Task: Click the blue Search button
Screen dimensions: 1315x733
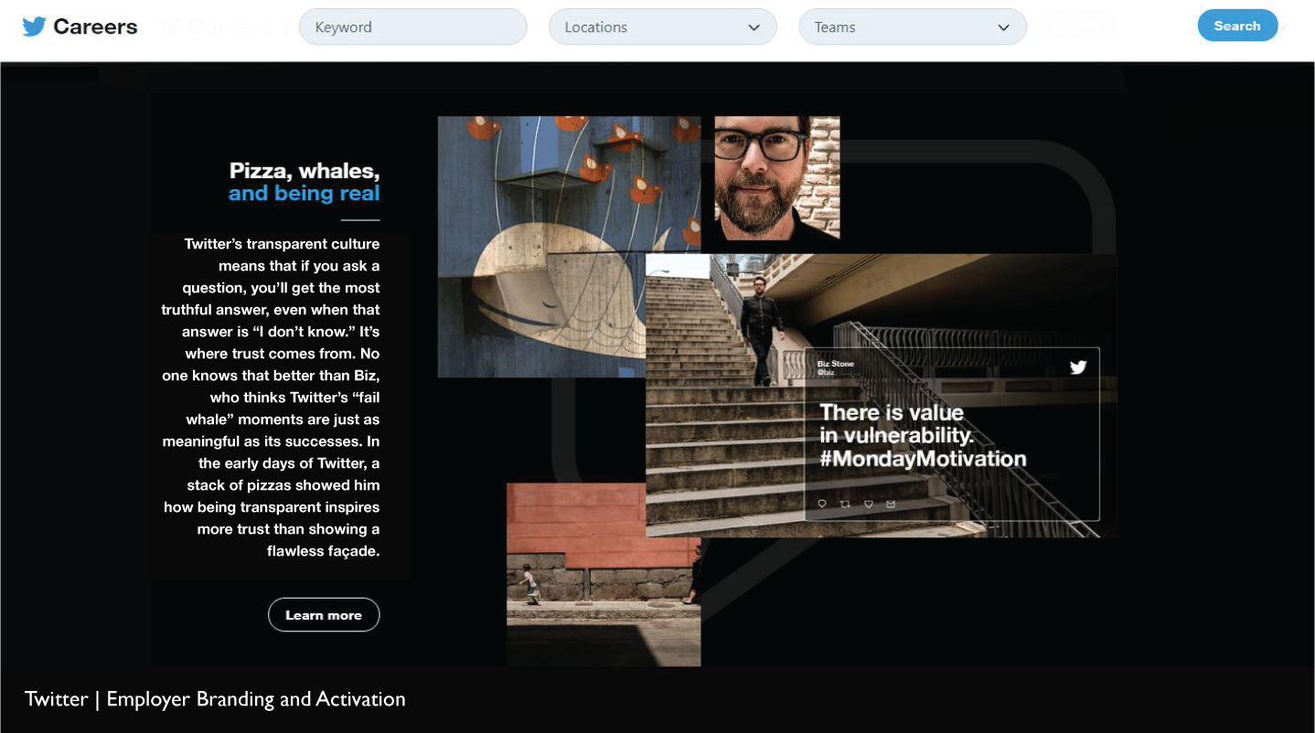Action: point(1237,26)
